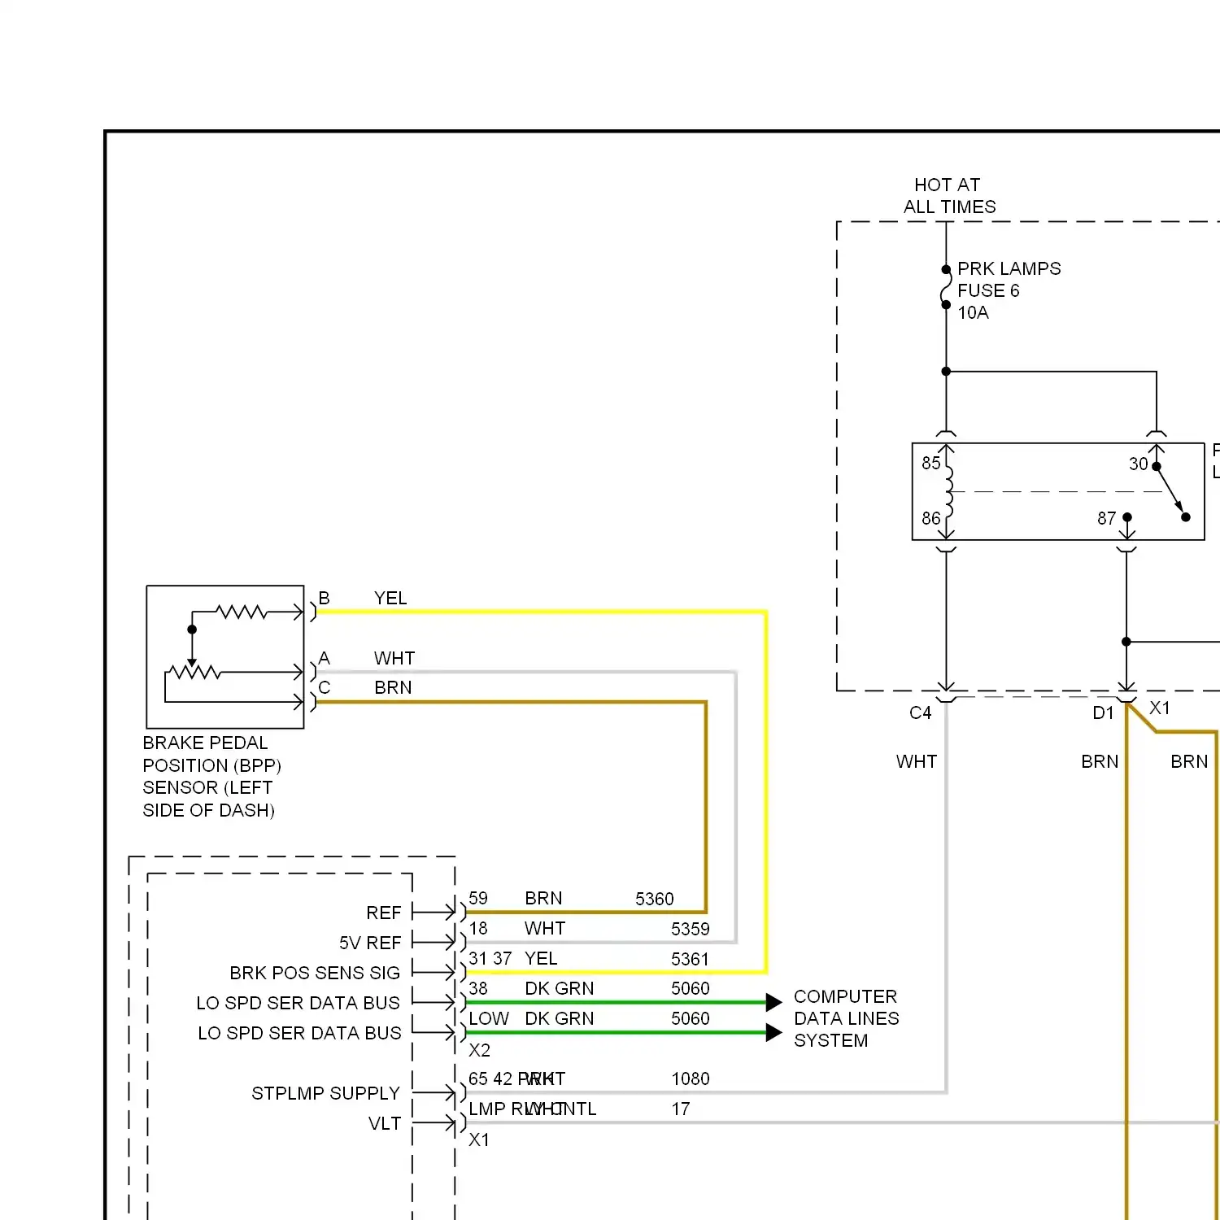Image resolution: width=1220 pixels, height=1220 pixels.
Task: Click relay terminal number 87
Action: [x=1106, y=518]
